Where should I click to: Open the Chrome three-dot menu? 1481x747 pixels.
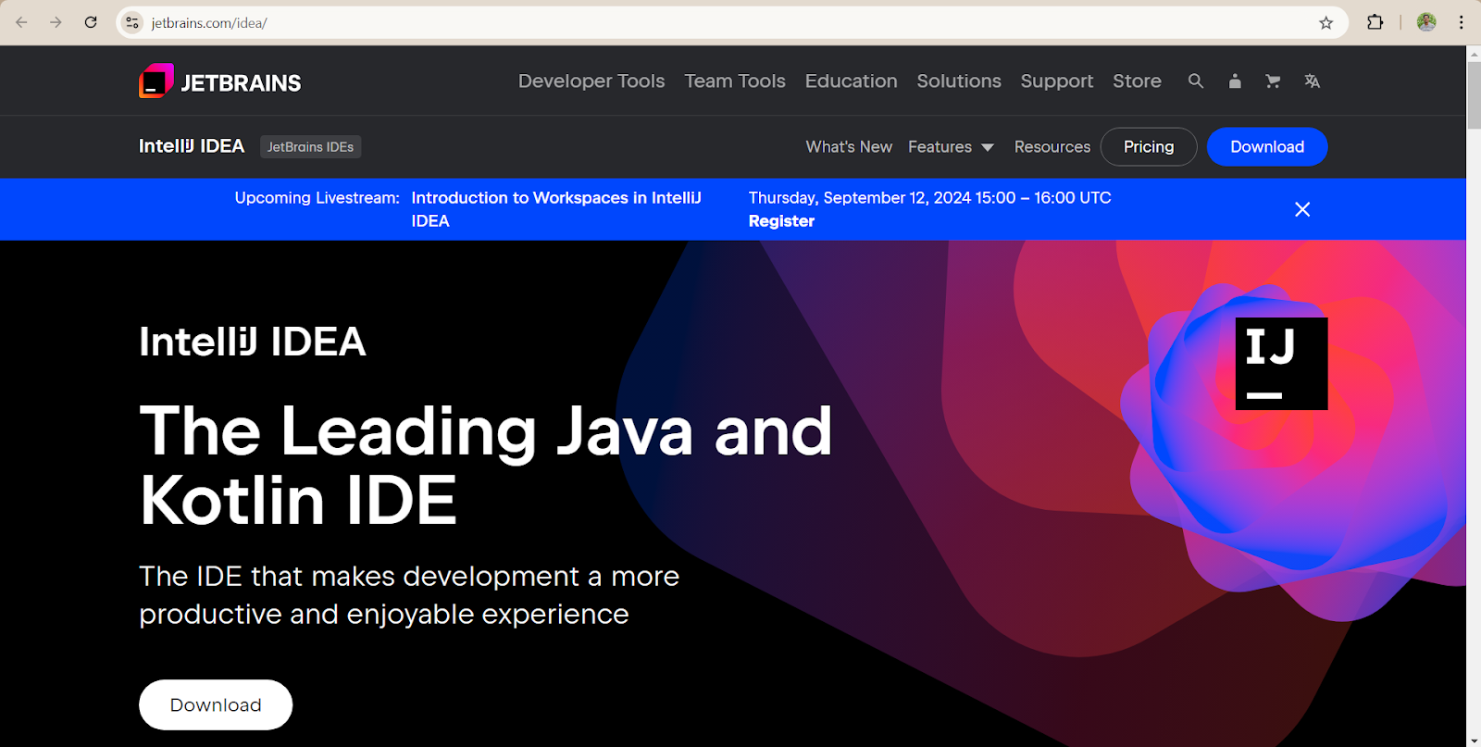[1462, 22]
